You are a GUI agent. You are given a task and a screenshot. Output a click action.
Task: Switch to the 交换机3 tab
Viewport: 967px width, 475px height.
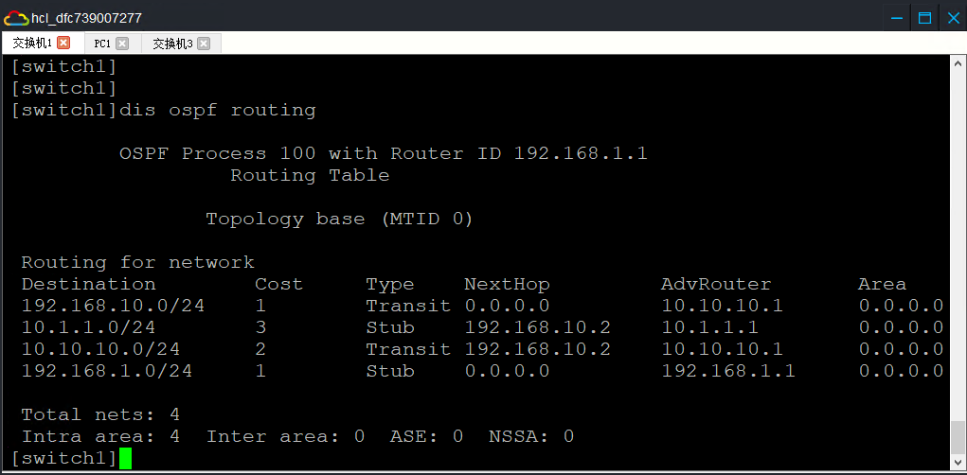172,44
